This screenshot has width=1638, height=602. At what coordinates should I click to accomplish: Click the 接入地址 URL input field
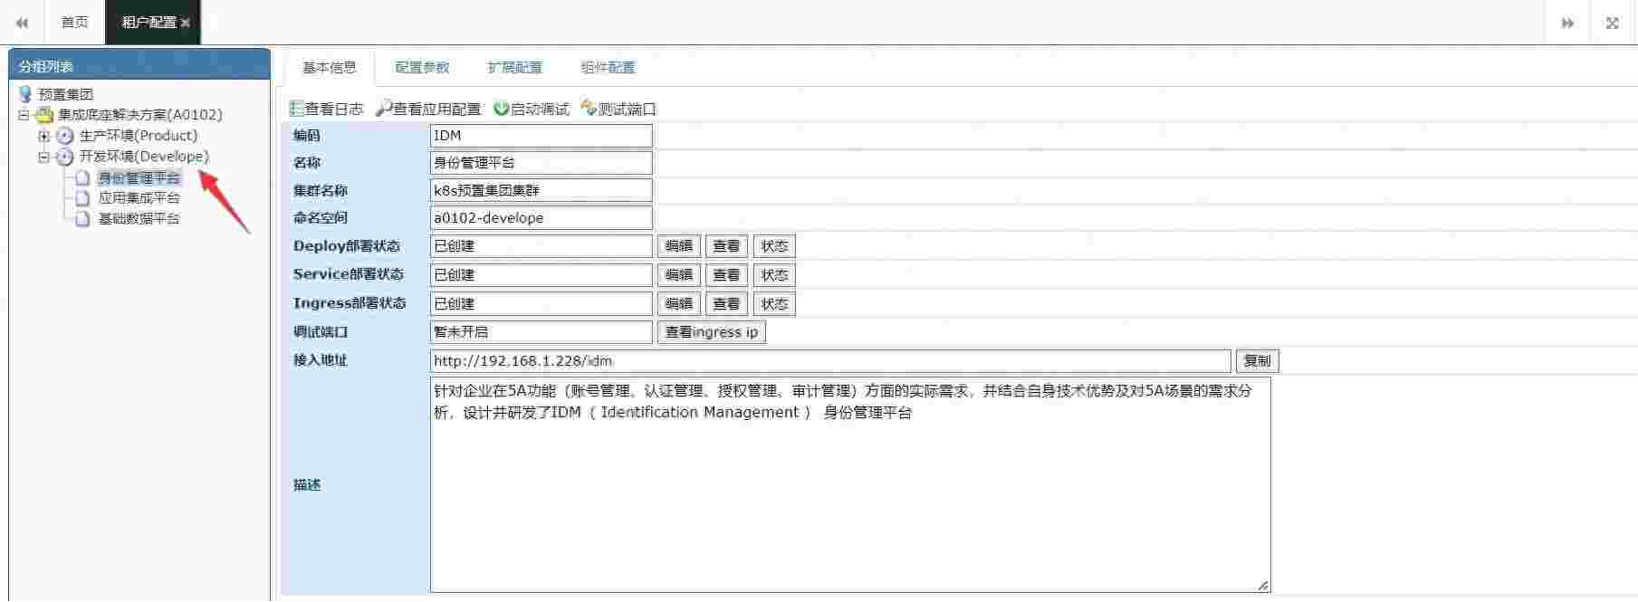point(829,360)
